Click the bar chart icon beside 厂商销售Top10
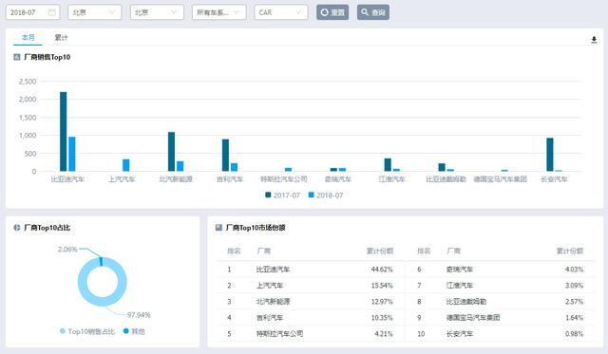 [x=17, y=57]
